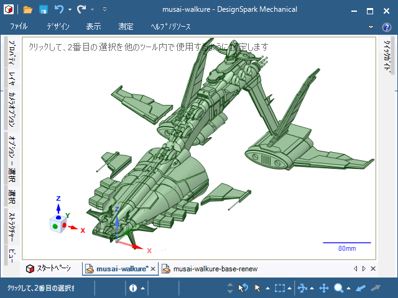
Task: Click the status bar hint text クリックして、2番目の選択
Action: point(41,288)
